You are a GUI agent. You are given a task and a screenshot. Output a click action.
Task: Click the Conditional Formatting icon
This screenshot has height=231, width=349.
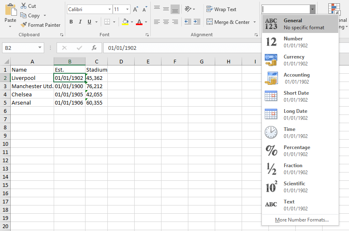[334, 9]
